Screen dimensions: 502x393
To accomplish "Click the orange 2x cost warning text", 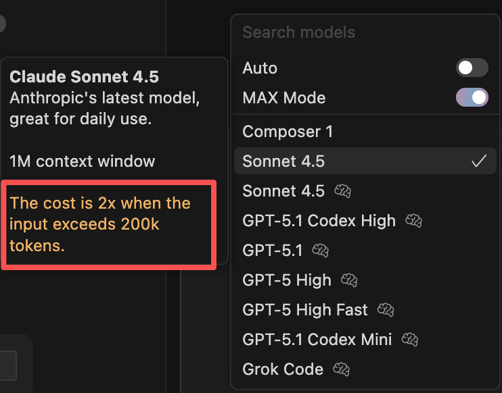I will coord(100,224).
